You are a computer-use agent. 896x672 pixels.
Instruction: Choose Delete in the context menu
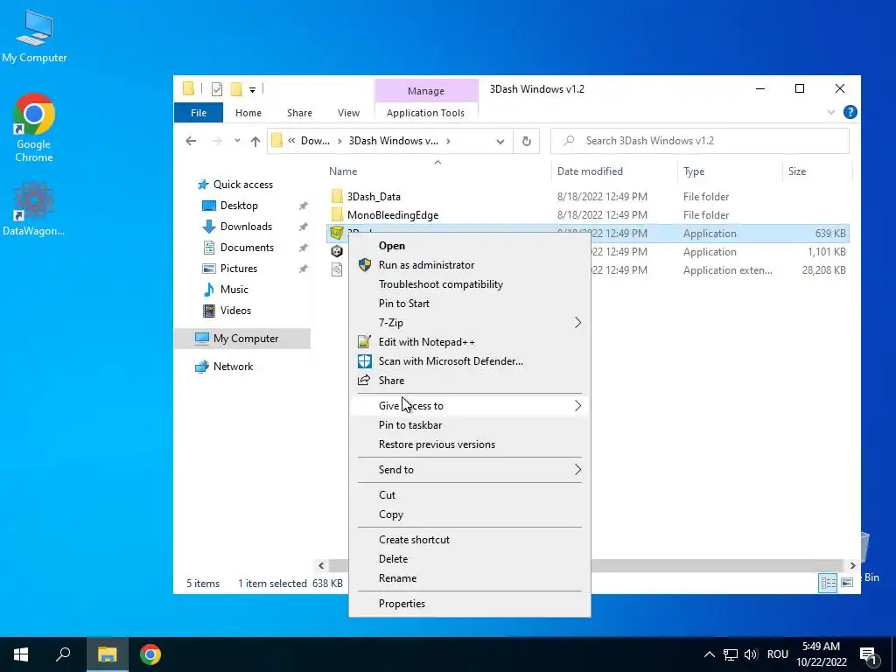click(469, 559)
